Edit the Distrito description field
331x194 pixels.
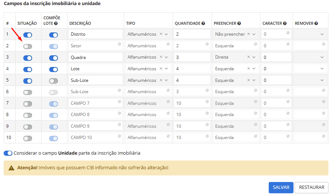coord(95,34)
